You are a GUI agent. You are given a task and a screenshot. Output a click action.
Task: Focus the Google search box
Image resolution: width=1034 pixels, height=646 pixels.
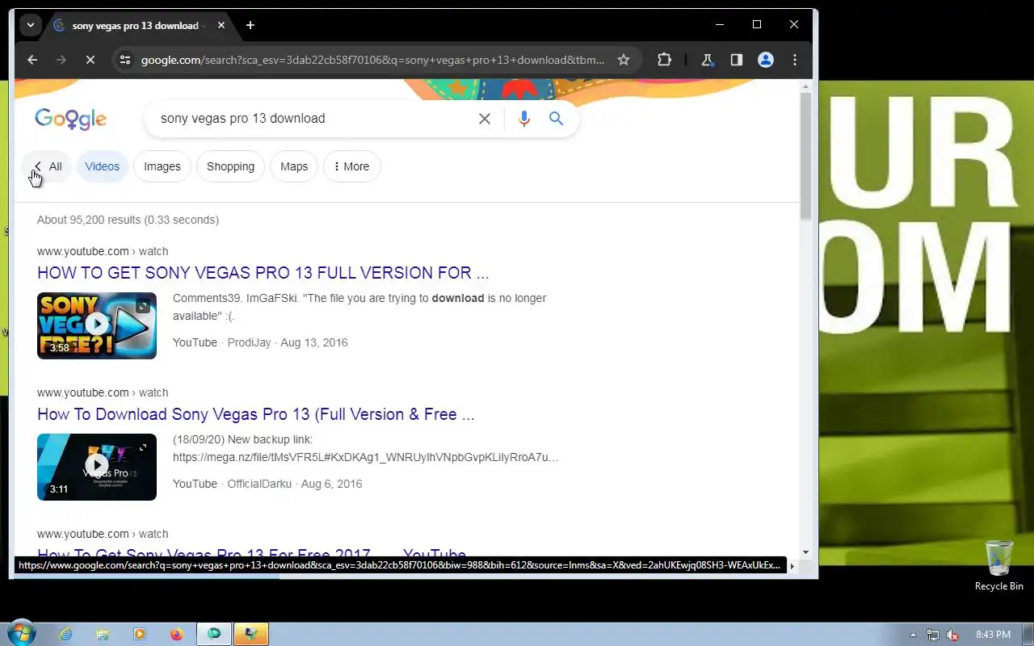click(315, 118)
